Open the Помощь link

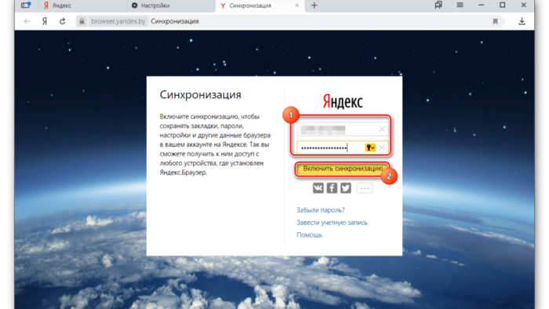click(309, 234)
